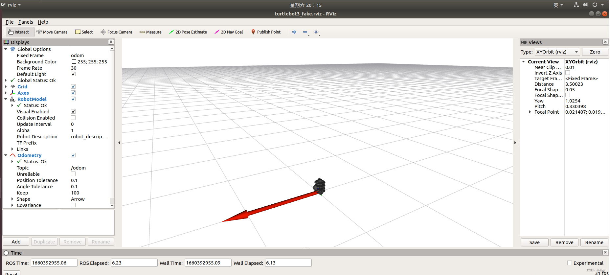610x275 pixels.
Task: Select the 2D Pose Estimate tool
Action: (188, 32)
